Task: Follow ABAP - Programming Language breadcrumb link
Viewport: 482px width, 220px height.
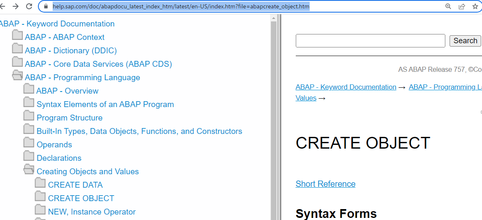Action: click(445, 87)
